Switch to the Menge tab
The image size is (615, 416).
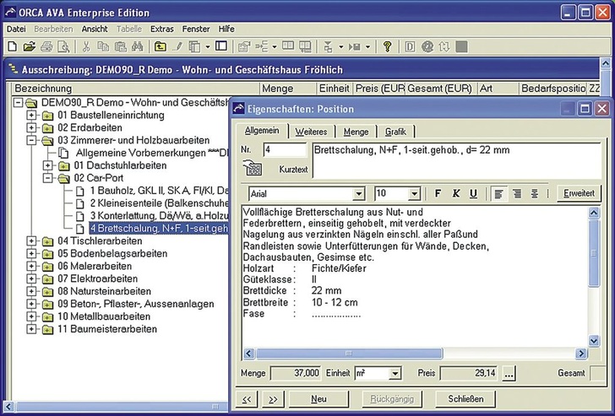(356, 132)
